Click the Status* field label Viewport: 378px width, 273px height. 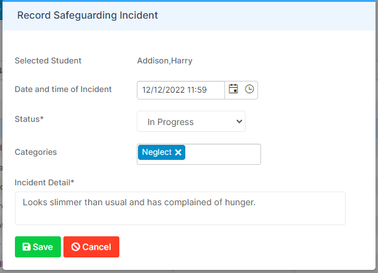pyautogui.click(x=29, y=119)
